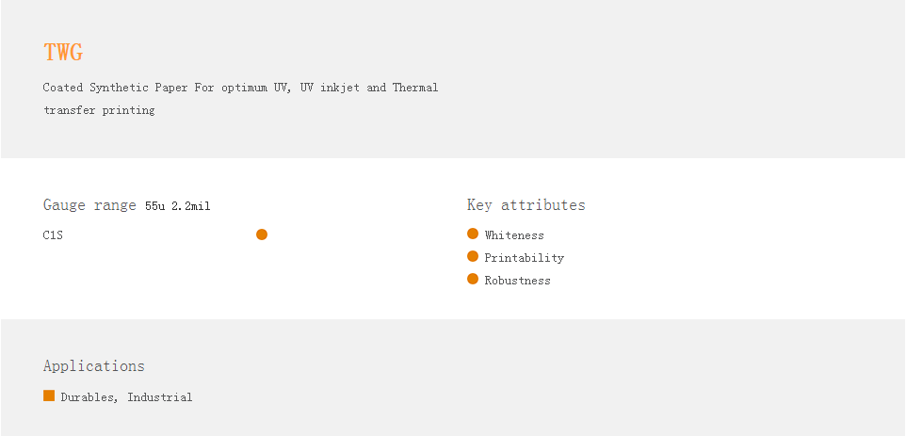Image resolution: width=906 pixels, height=436 pixels.
Task: Click the orange bullet beside Robustness
Action: click(x=473, y=279)
